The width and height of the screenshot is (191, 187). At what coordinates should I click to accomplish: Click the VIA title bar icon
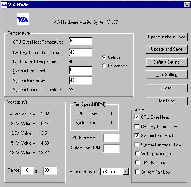pos(4,5)
